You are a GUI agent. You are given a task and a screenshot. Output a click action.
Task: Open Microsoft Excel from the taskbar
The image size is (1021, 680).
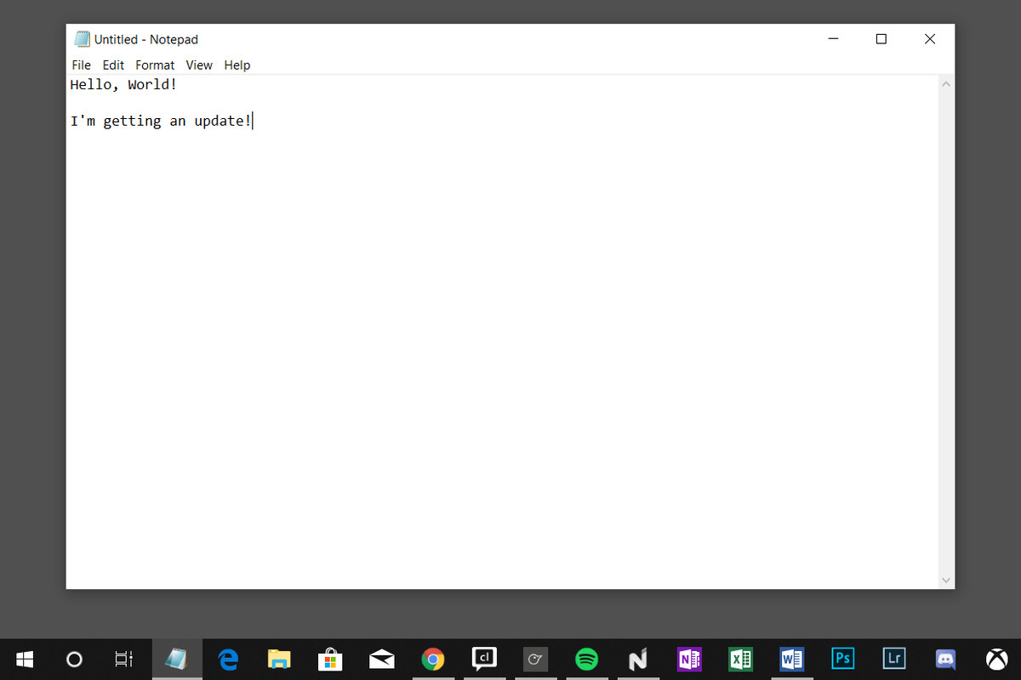pos(740,659)
